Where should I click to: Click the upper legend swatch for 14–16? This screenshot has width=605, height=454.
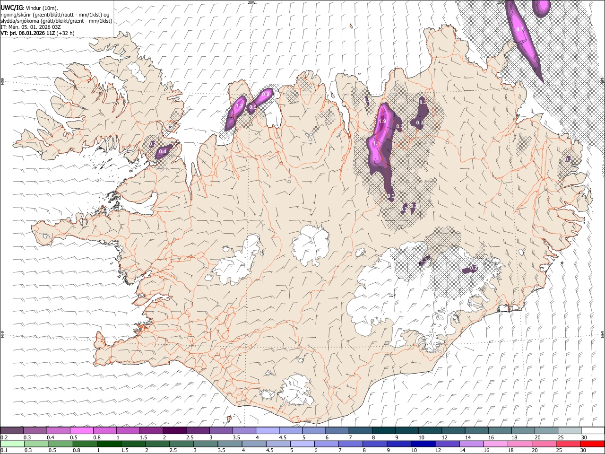476,430
